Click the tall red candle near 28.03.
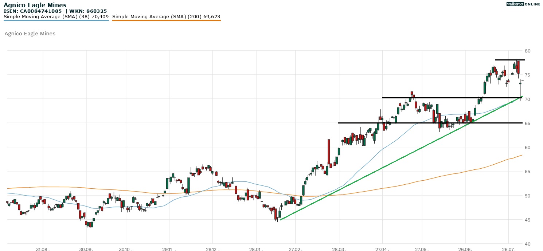 pos(329,152)
